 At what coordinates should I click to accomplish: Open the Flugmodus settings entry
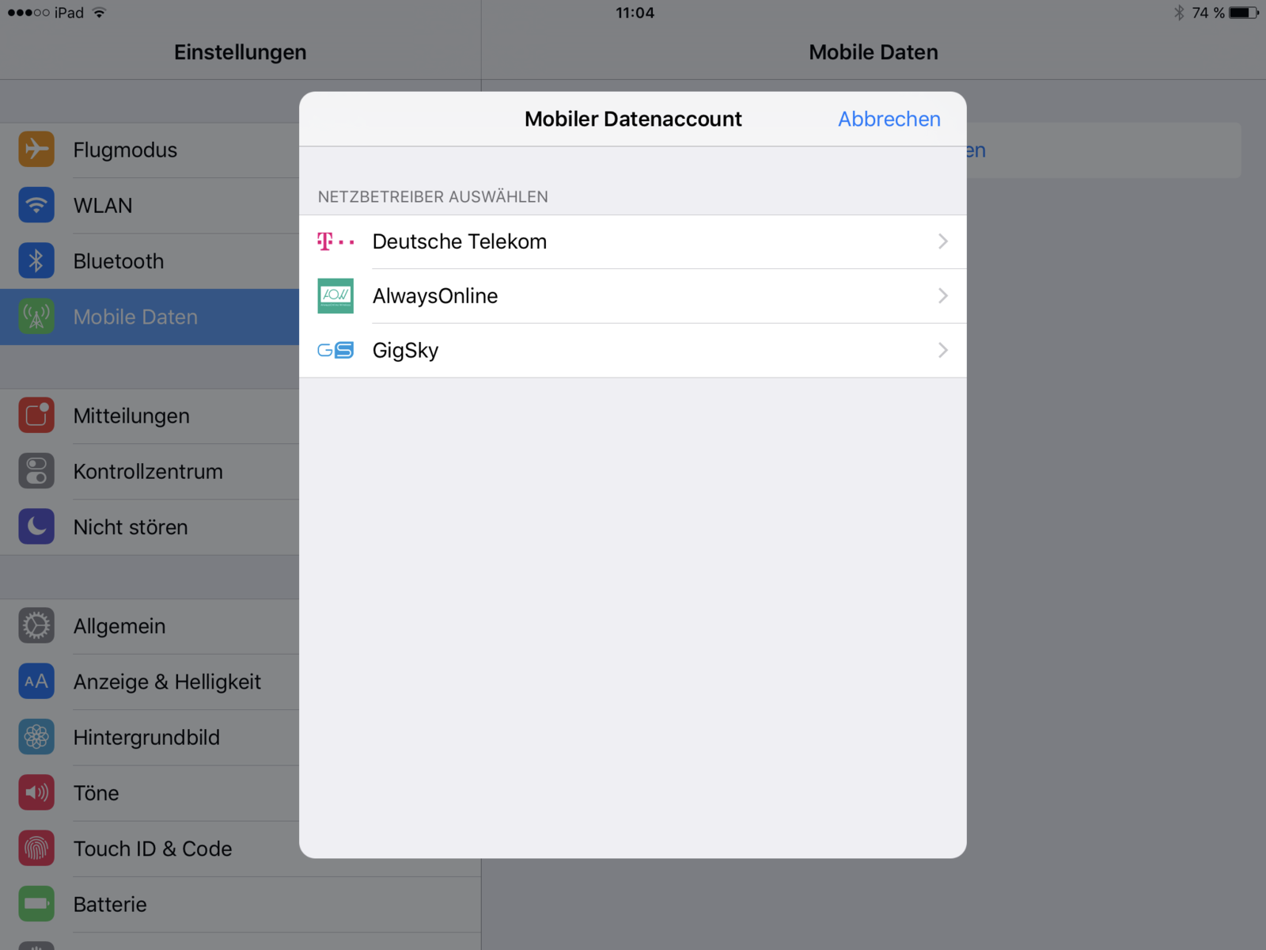point(150,150)
